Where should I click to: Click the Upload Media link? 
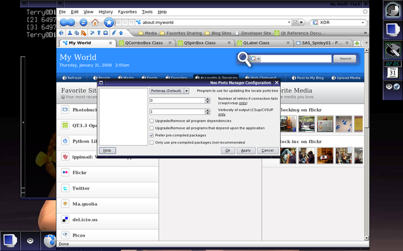[346, 78]
